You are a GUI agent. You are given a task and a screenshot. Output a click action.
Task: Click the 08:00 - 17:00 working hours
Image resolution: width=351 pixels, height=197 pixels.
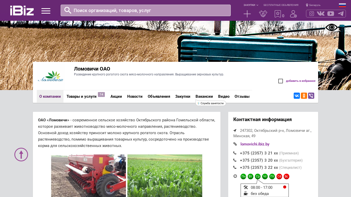point(262,188)
